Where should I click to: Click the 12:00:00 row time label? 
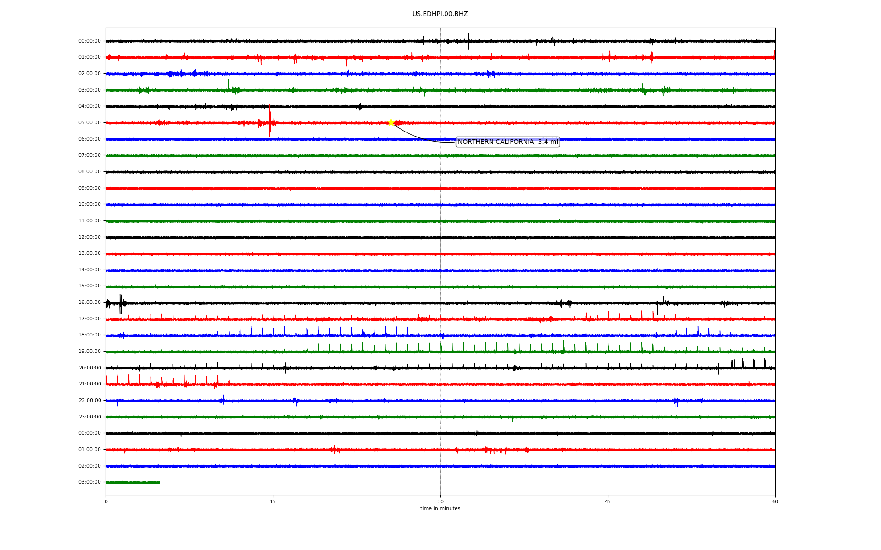pyautogui.click(x=89, y=237)
